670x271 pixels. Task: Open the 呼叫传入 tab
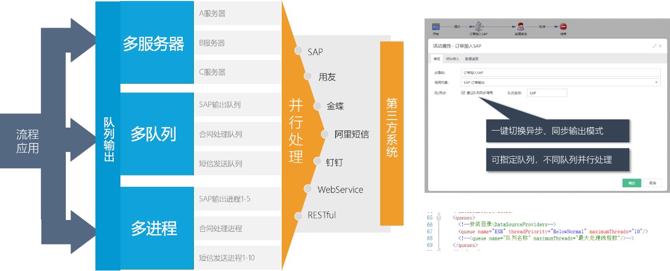(453, 59)
